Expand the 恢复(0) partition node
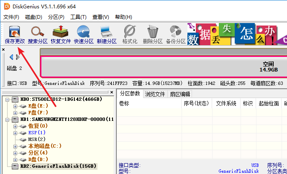 tap(15, 126)
